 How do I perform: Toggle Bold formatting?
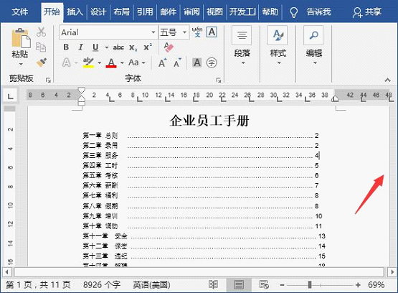click(x=66, y=47)
